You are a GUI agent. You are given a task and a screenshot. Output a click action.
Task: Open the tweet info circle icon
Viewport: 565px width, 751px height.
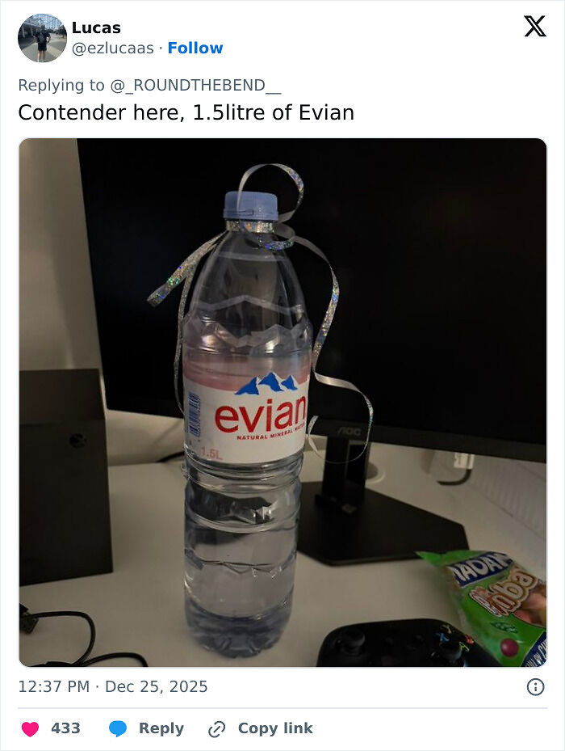535,687
